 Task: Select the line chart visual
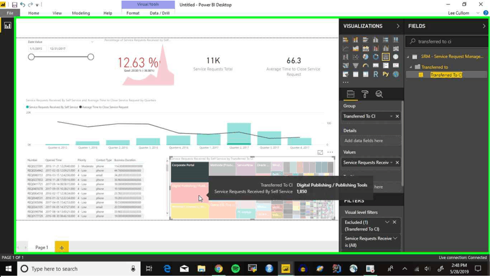tap(345, 49)
